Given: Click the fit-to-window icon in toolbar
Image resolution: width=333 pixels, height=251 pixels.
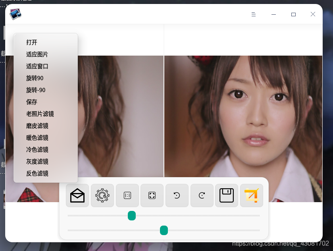Looking at the screenshot, I should [x=152, y=195].
